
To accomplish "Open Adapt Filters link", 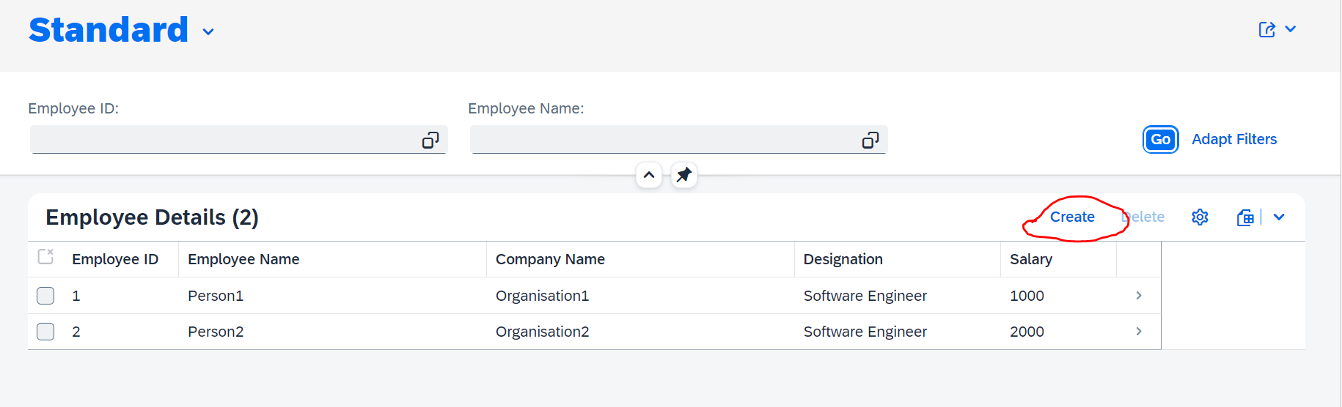I will [x=1234, y=139].
